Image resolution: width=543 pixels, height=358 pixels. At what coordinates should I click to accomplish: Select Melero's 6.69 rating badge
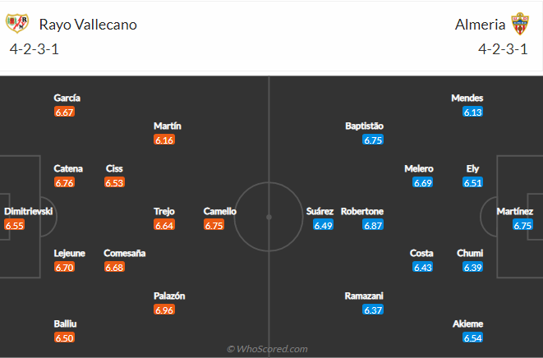coord(423,182)
